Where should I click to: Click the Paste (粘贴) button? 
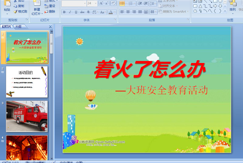(7, 8)
